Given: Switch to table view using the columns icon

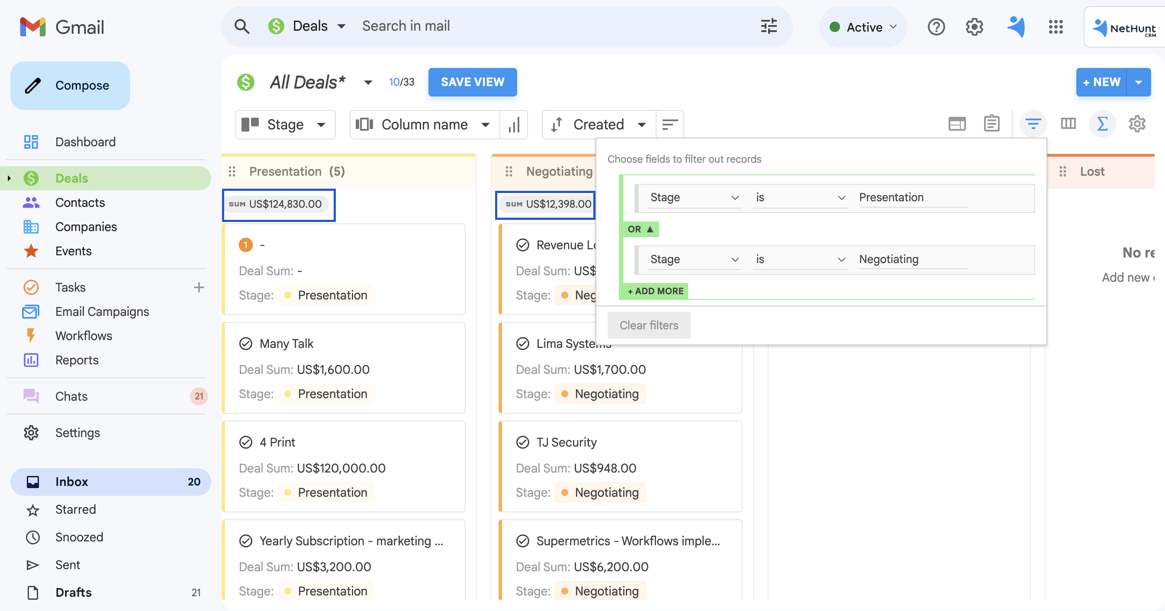Looking at the screenshot, I should pos(1068,123).
